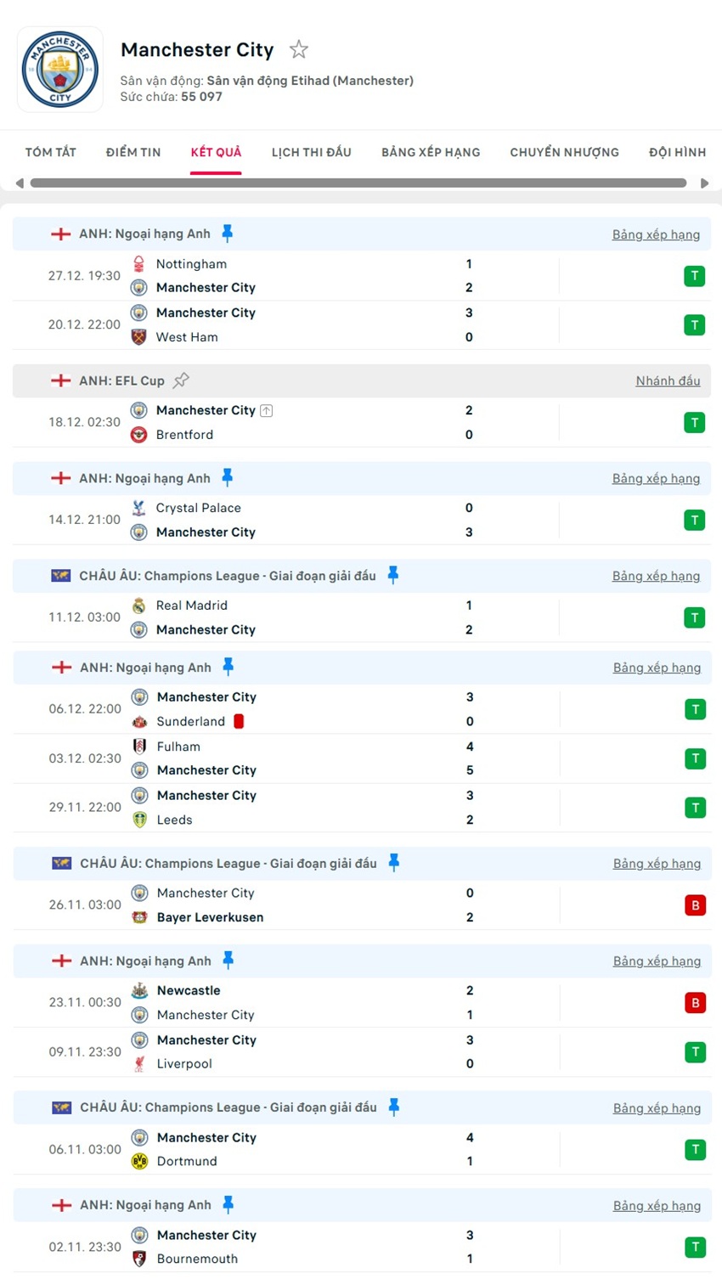This screenshot has height=1279, width=722.
Task: Click the Manchester City club crest
Action: [x=60, y=70]
